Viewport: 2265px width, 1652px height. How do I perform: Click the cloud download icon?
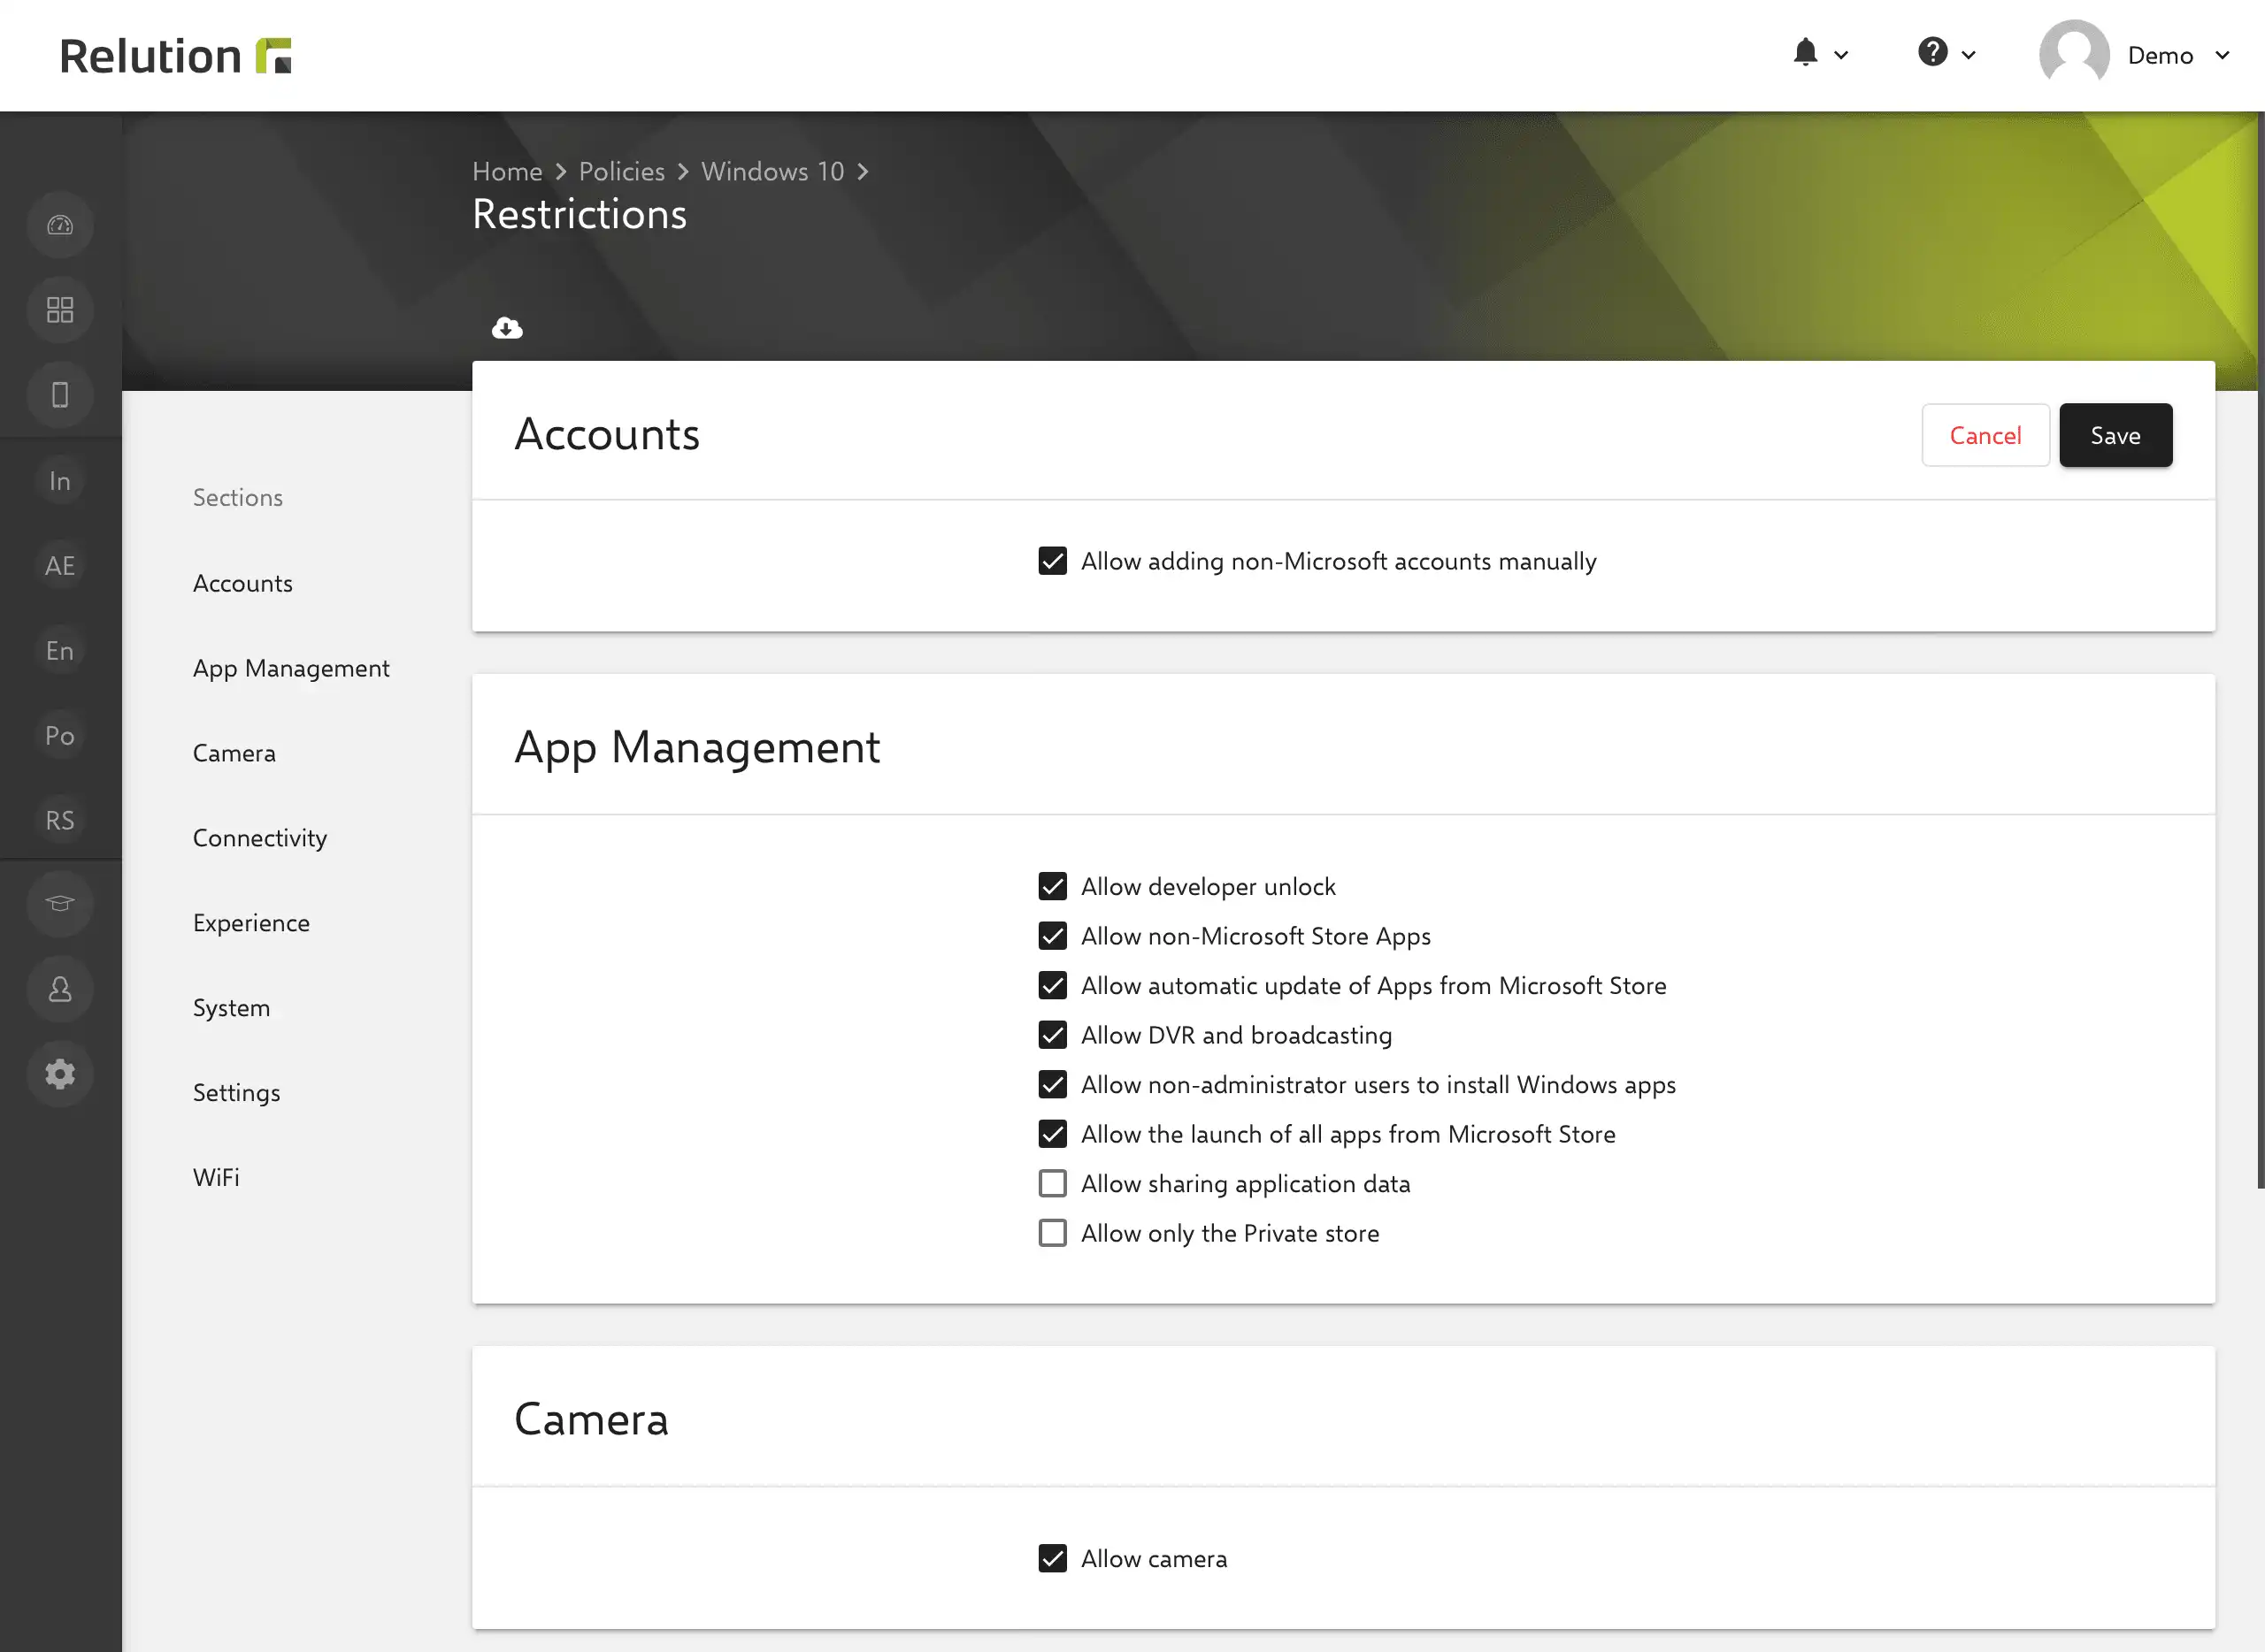click(507, 328)
